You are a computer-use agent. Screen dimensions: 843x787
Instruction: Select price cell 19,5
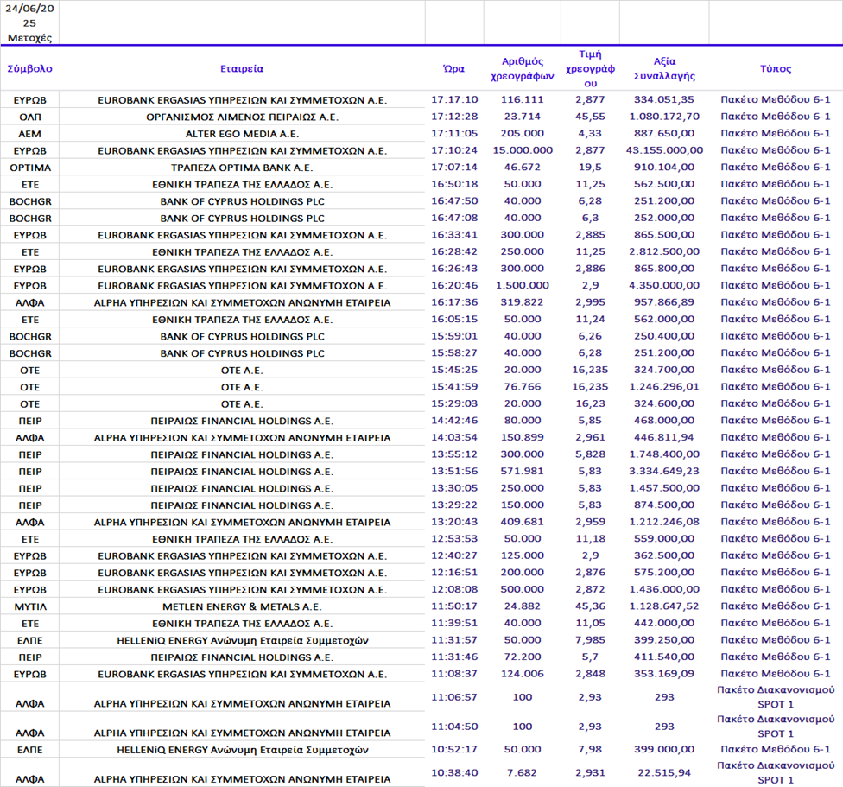coord(590,168)
